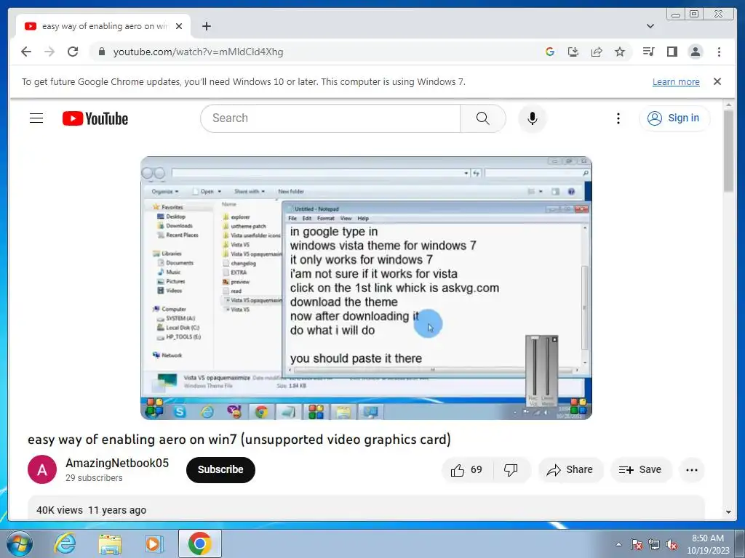Install app icon in the address bar
The height and width of the screenshot is (558, 745).
[x=573, y=52]
